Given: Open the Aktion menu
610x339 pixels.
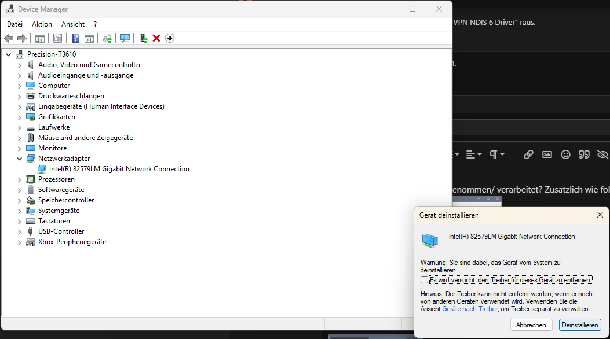Looking at the screenshot, I should [42, 24].
